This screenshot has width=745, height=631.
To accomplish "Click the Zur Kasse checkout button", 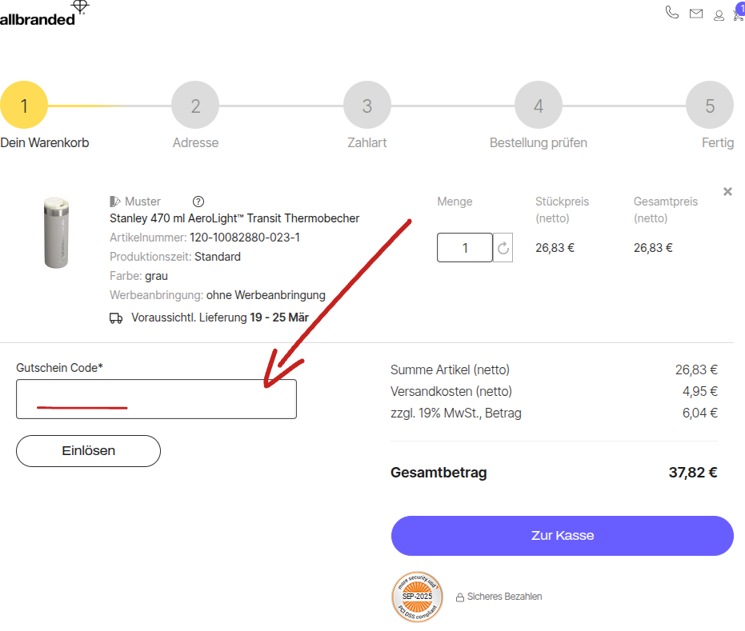I will 562,536.
